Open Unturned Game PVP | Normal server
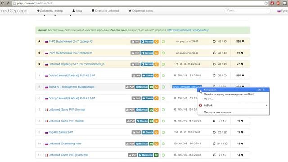The image size is (288, 162). click(x=67, y=110)
